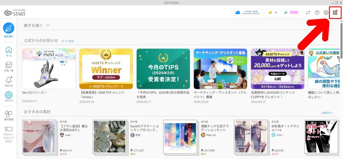
Task: Click 【結果発表】ASSETSチャレンジ「sticker」 headline
Action: pos(102,95)
